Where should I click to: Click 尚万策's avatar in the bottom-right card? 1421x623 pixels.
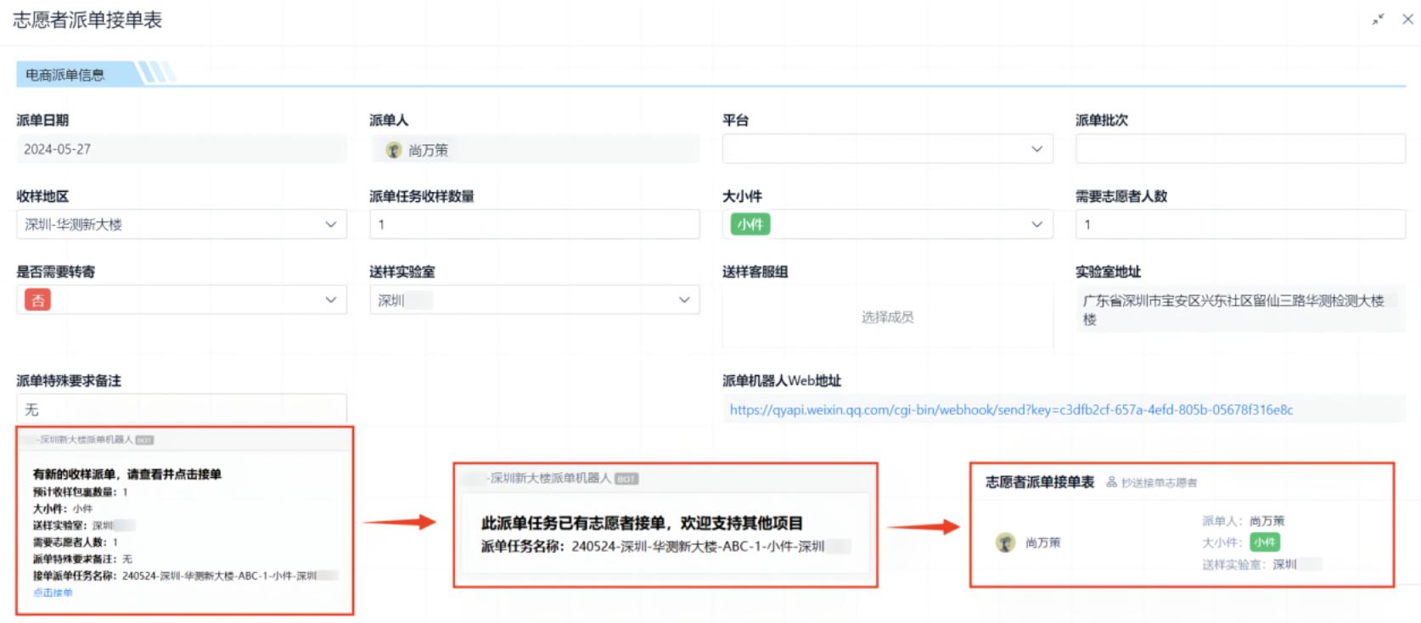point(1005,542)
